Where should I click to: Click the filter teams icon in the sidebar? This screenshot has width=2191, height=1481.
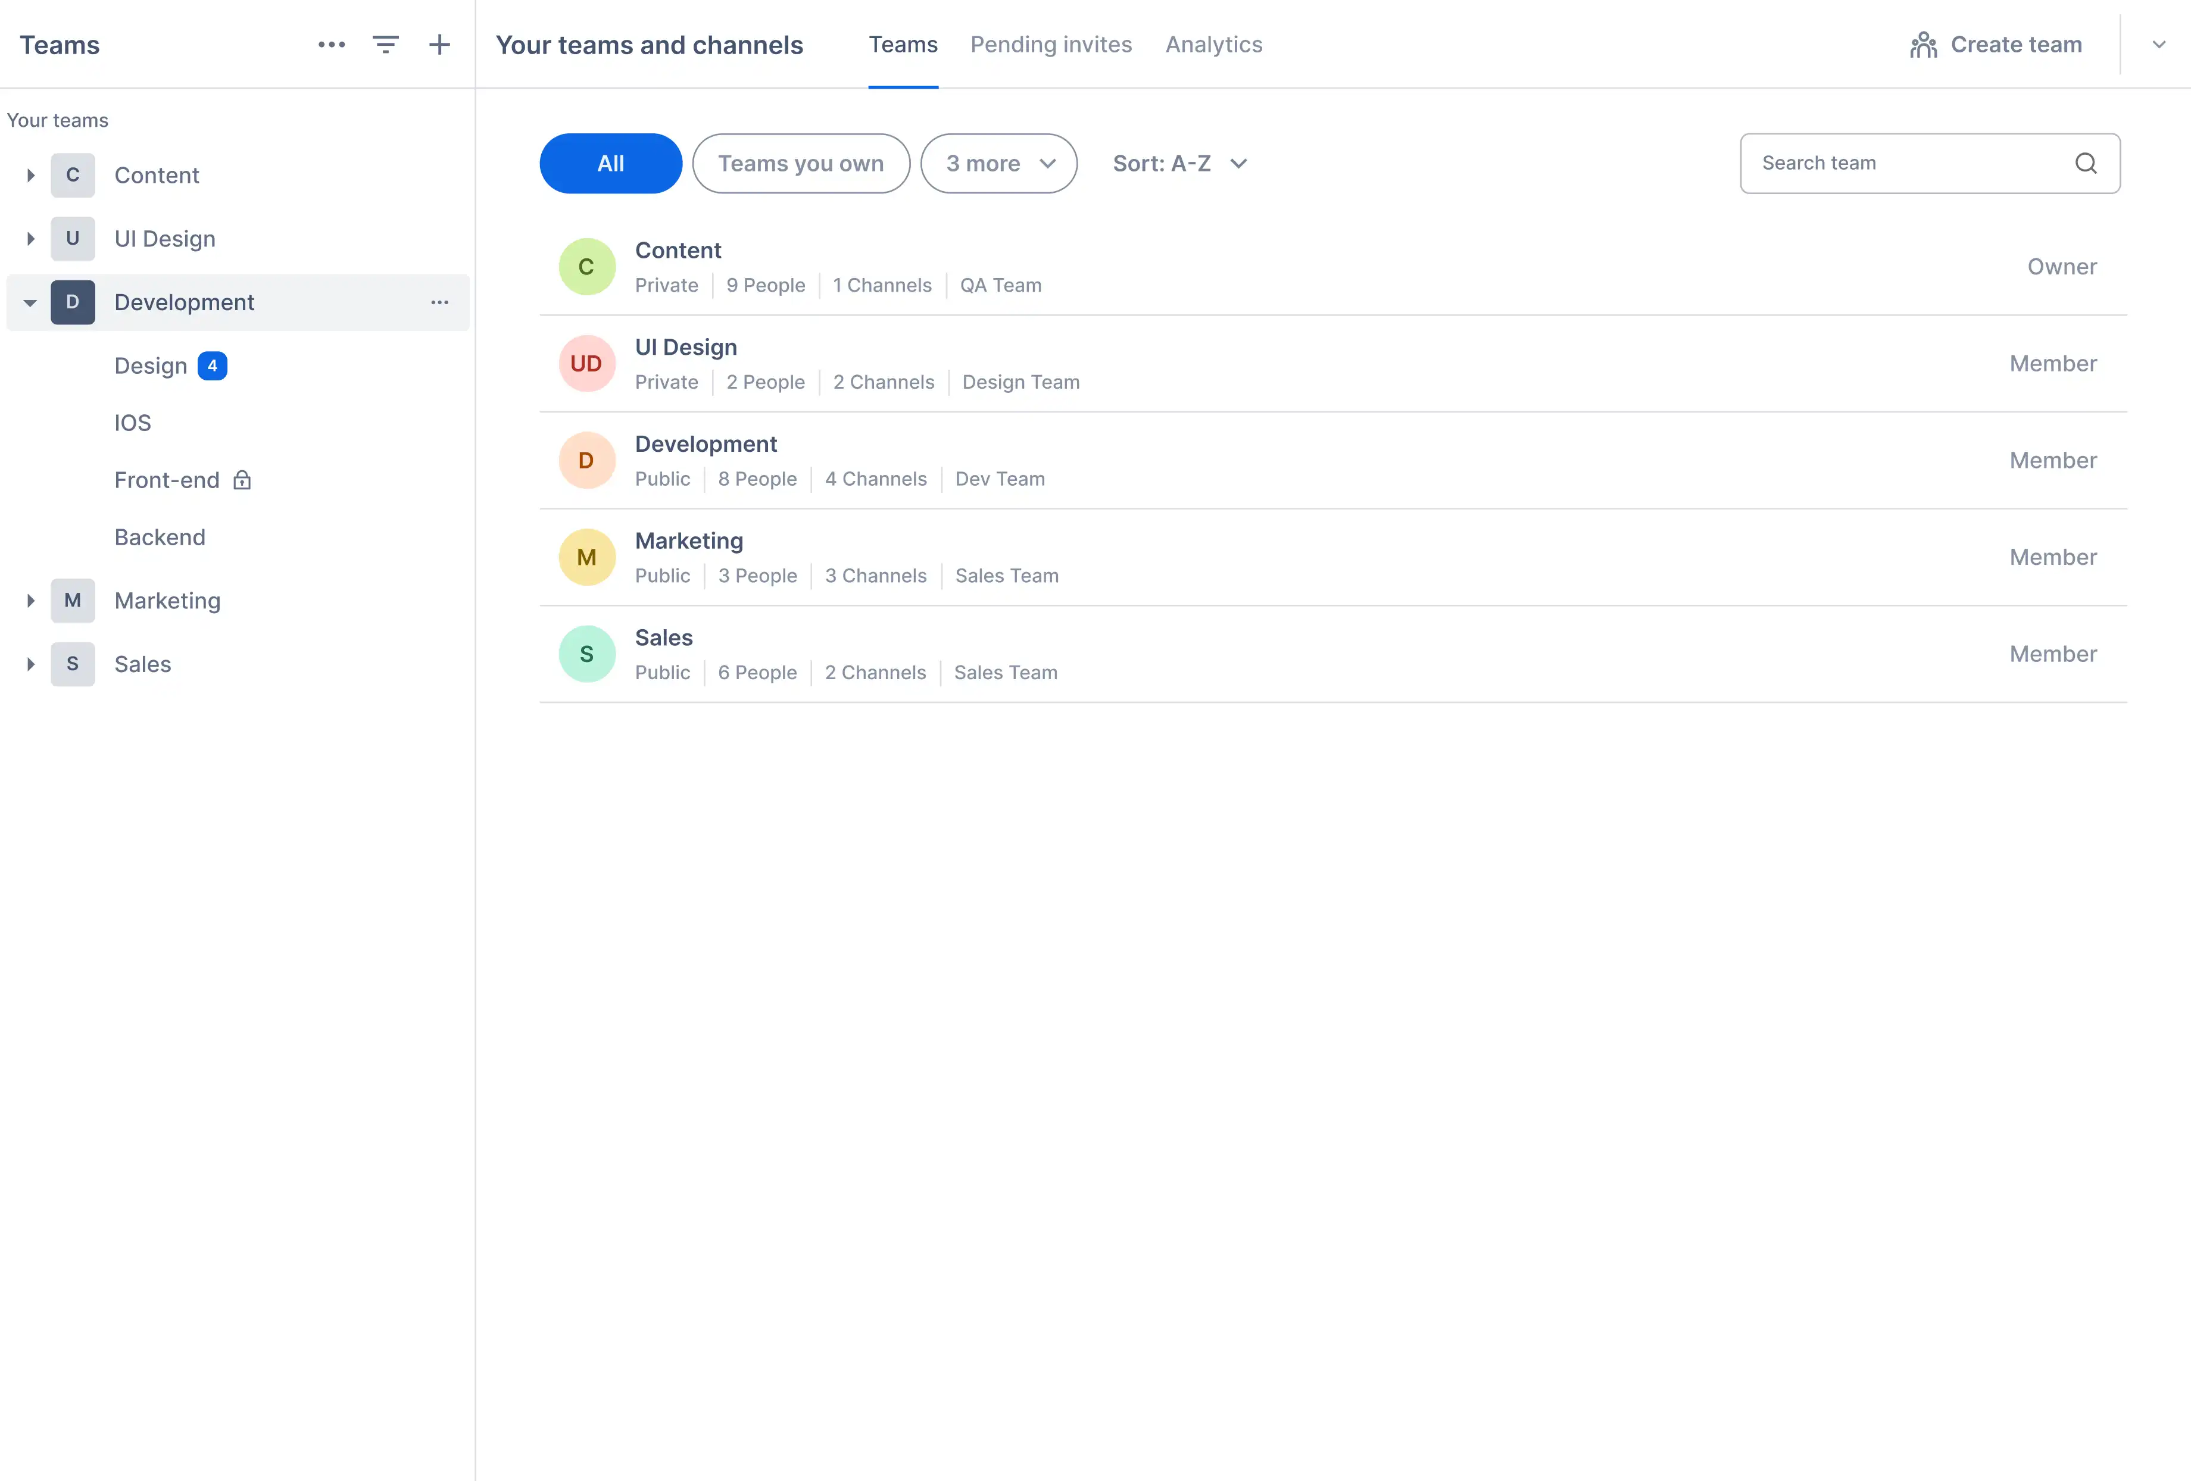[x=386, y=44]
